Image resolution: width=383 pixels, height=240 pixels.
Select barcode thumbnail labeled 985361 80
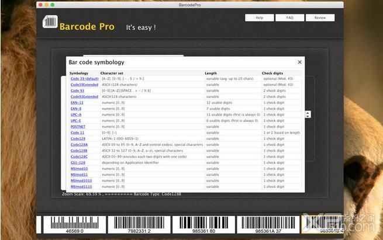[x=203, y=225]
